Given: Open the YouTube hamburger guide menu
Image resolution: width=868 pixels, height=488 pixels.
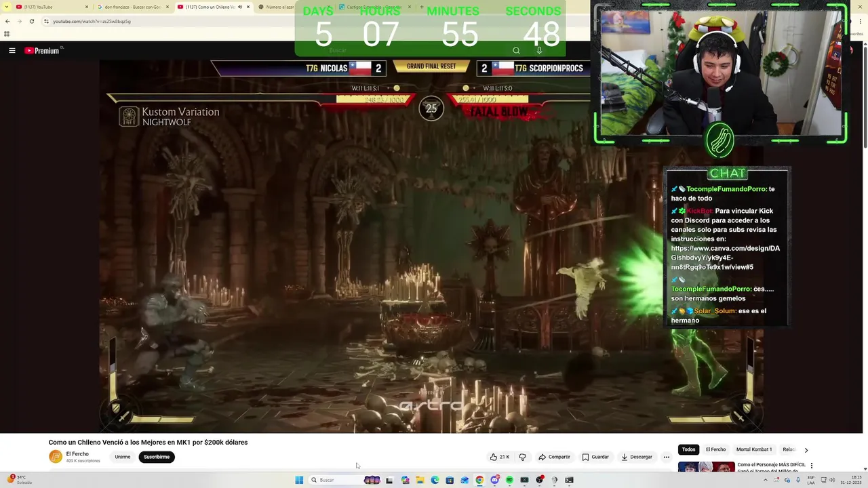Looking at the screenshot, I should click(x=12, y=50).
